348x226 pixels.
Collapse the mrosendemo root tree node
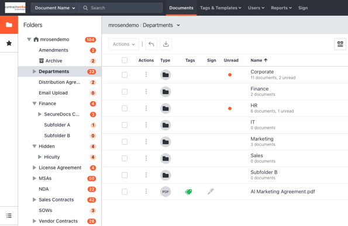tap(29, 40)
